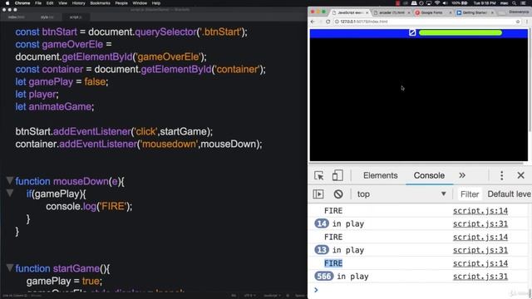
Task: Switch to the Console tab in DevTools
Action: (429, 175)
